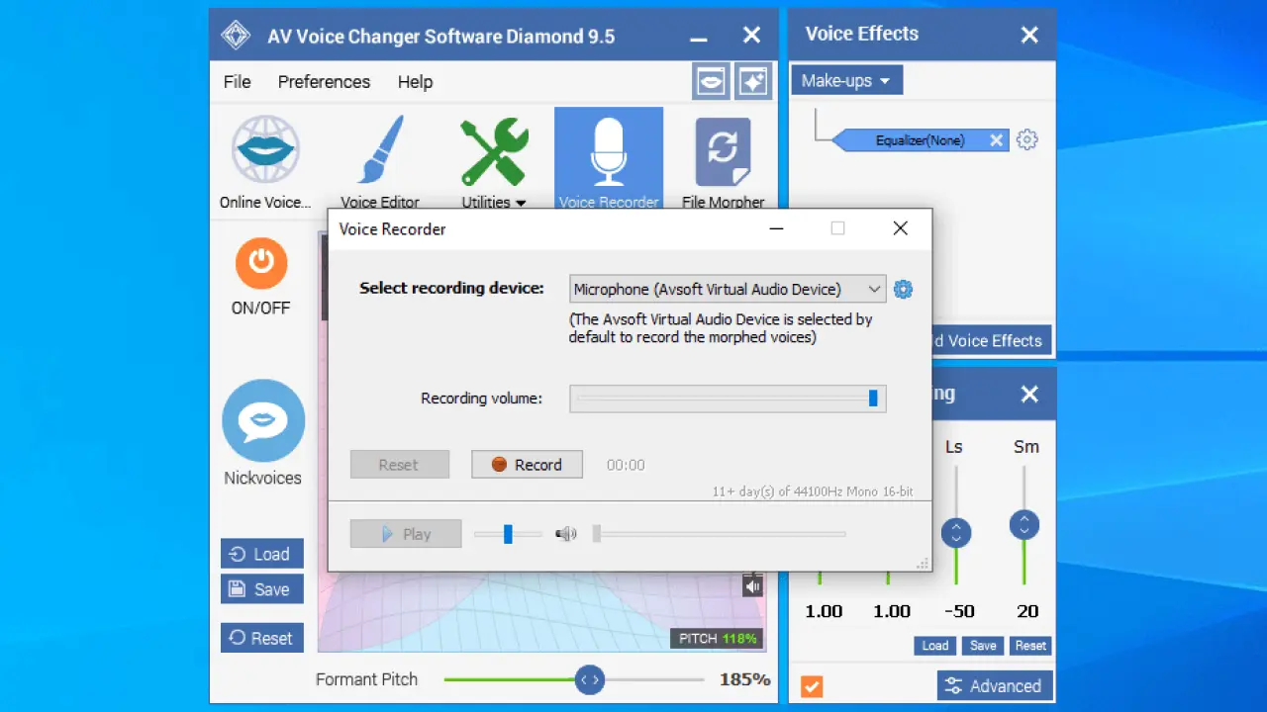Click the Ls vertical slider handle
Image resolution: width=1267 pixels, height=712 pixels.
click(956, 532)
